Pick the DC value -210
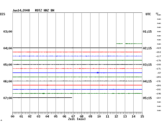 (158, 98)
